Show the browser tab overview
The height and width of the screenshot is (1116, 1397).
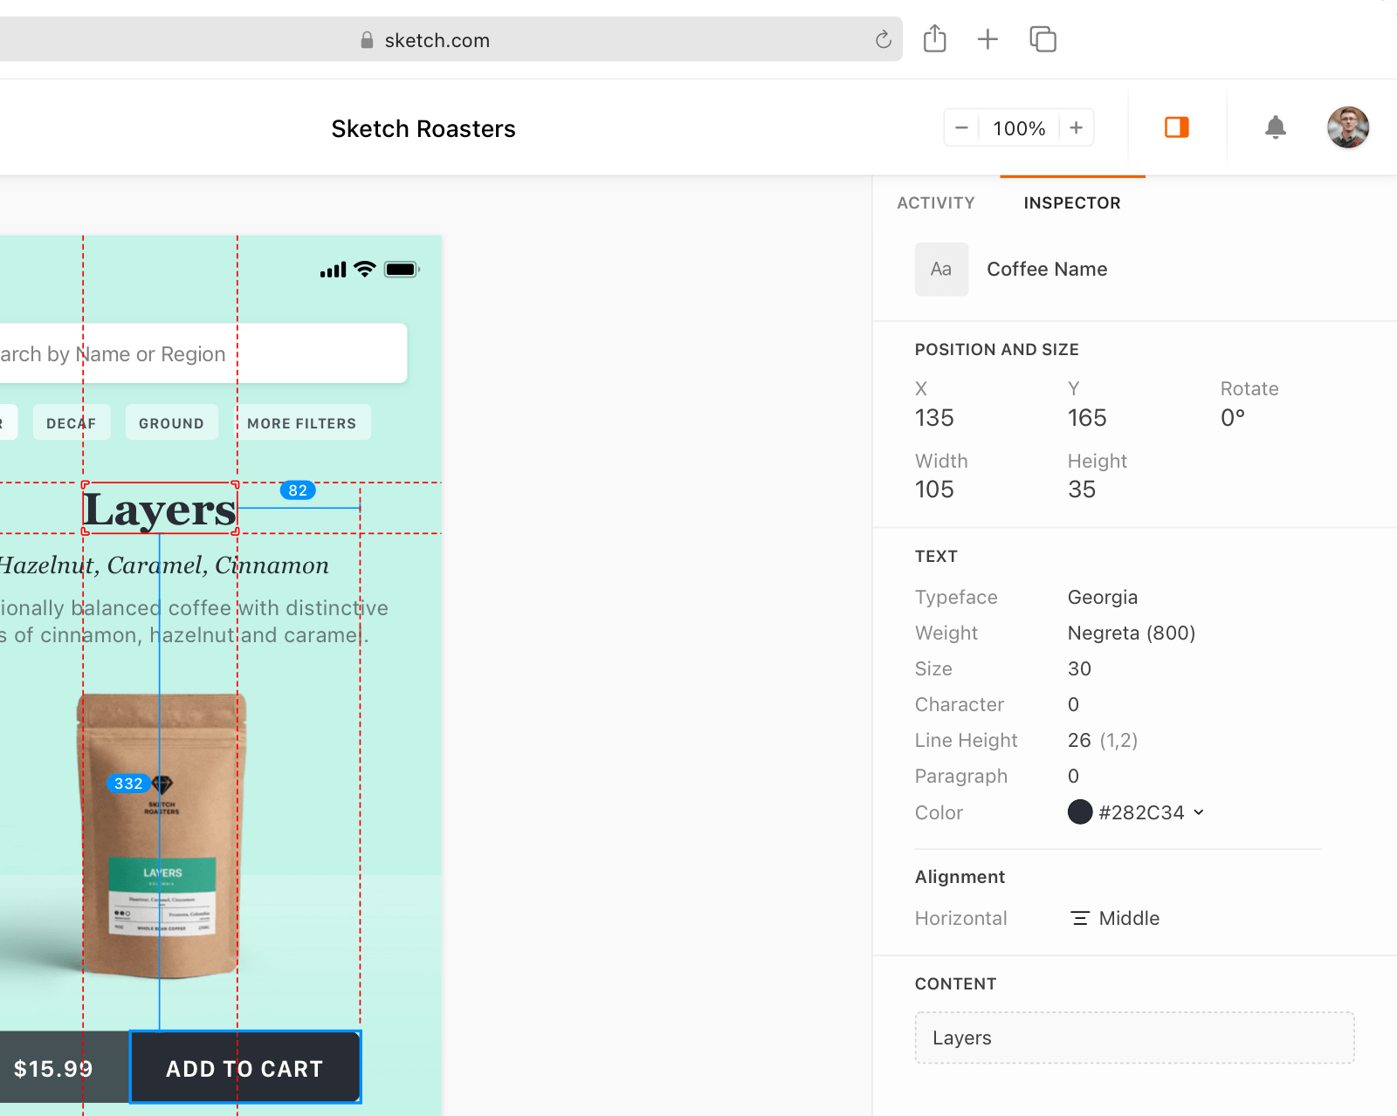[1043, 39]
